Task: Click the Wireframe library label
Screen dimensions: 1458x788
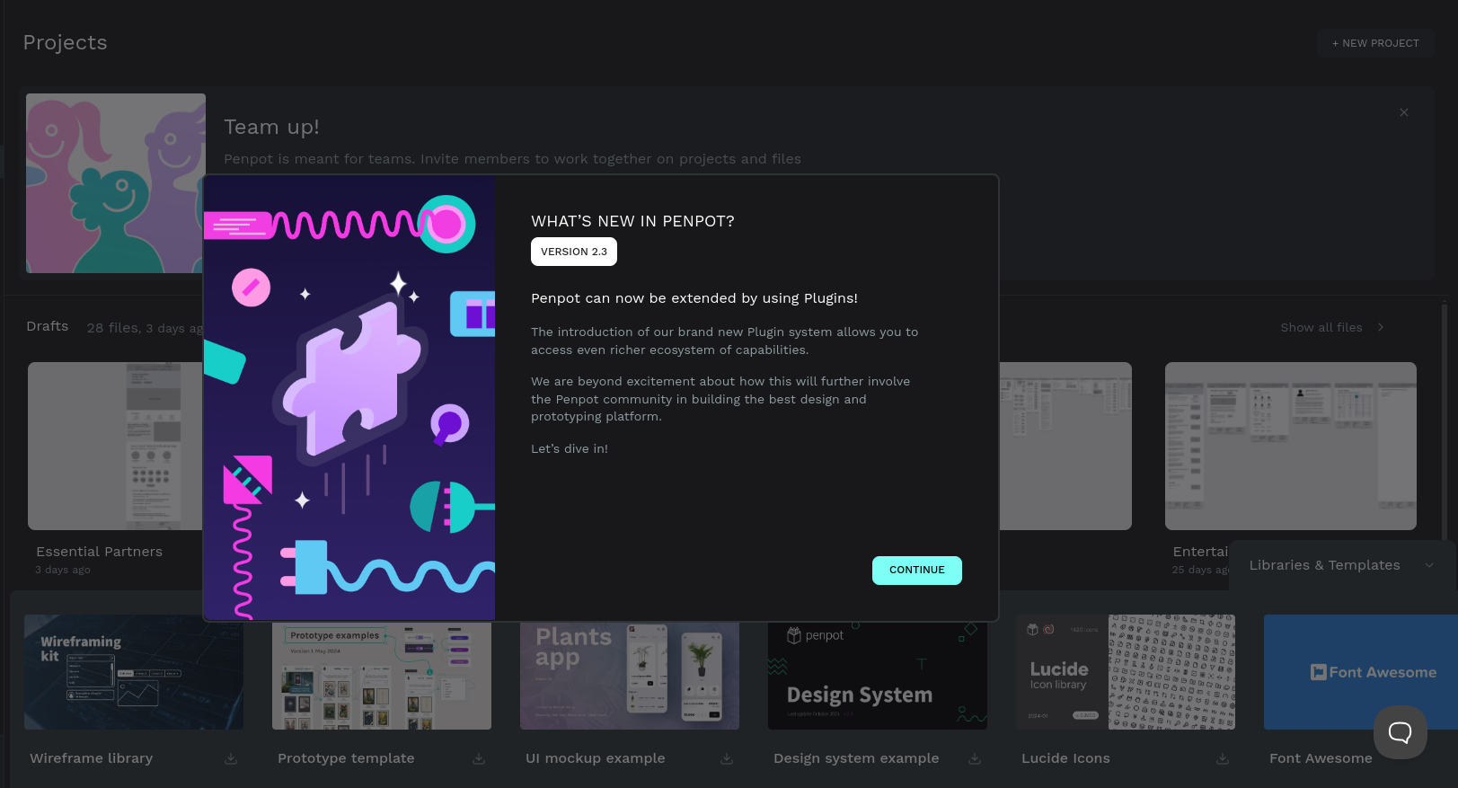Action: pyautogui.click(x=92, y=758)
